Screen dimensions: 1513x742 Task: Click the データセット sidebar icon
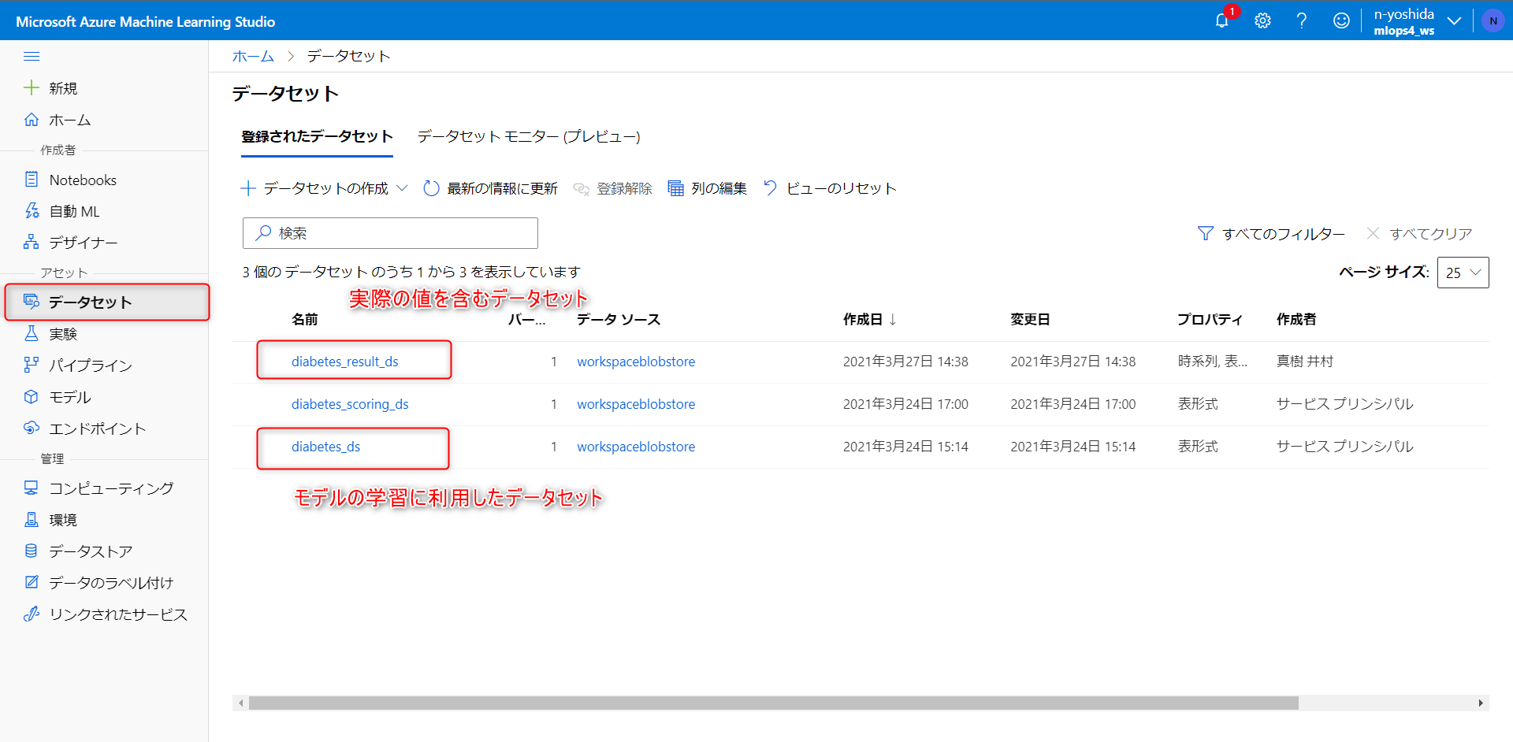pos(32,302)
